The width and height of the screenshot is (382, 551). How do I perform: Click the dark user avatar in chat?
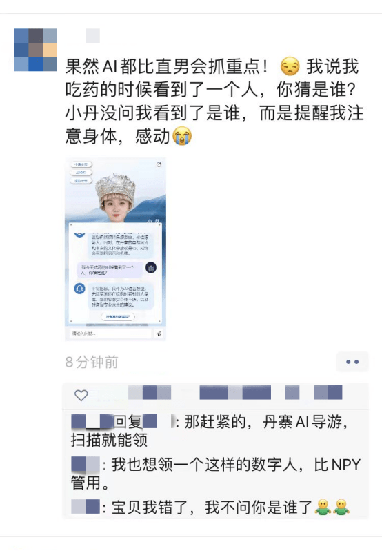coord(151,268)
